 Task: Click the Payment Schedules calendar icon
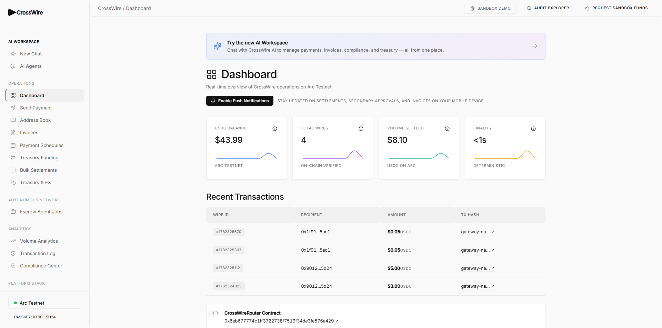[13, 145]
